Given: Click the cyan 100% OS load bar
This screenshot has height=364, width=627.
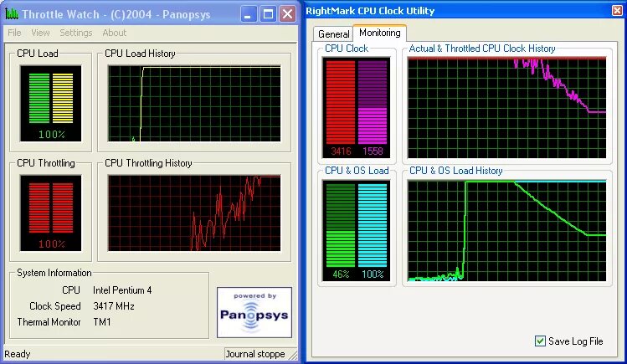Looking at the screenshot, I should [373, 225].
